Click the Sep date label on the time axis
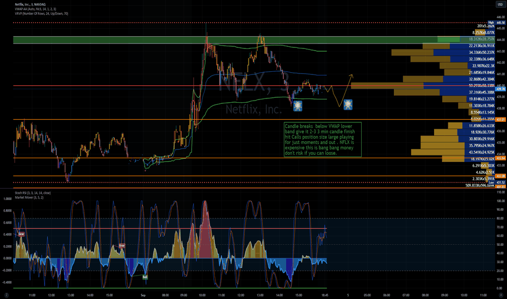 (143, 295)
